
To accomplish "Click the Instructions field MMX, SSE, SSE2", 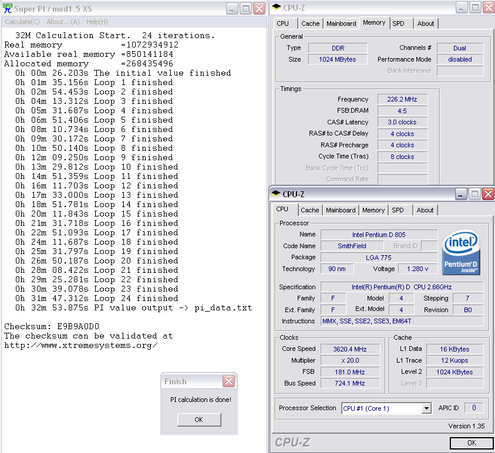I will [402, 321].
